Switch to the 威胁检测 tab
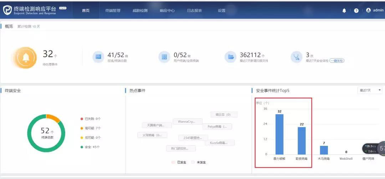 [x=140, y=10]
